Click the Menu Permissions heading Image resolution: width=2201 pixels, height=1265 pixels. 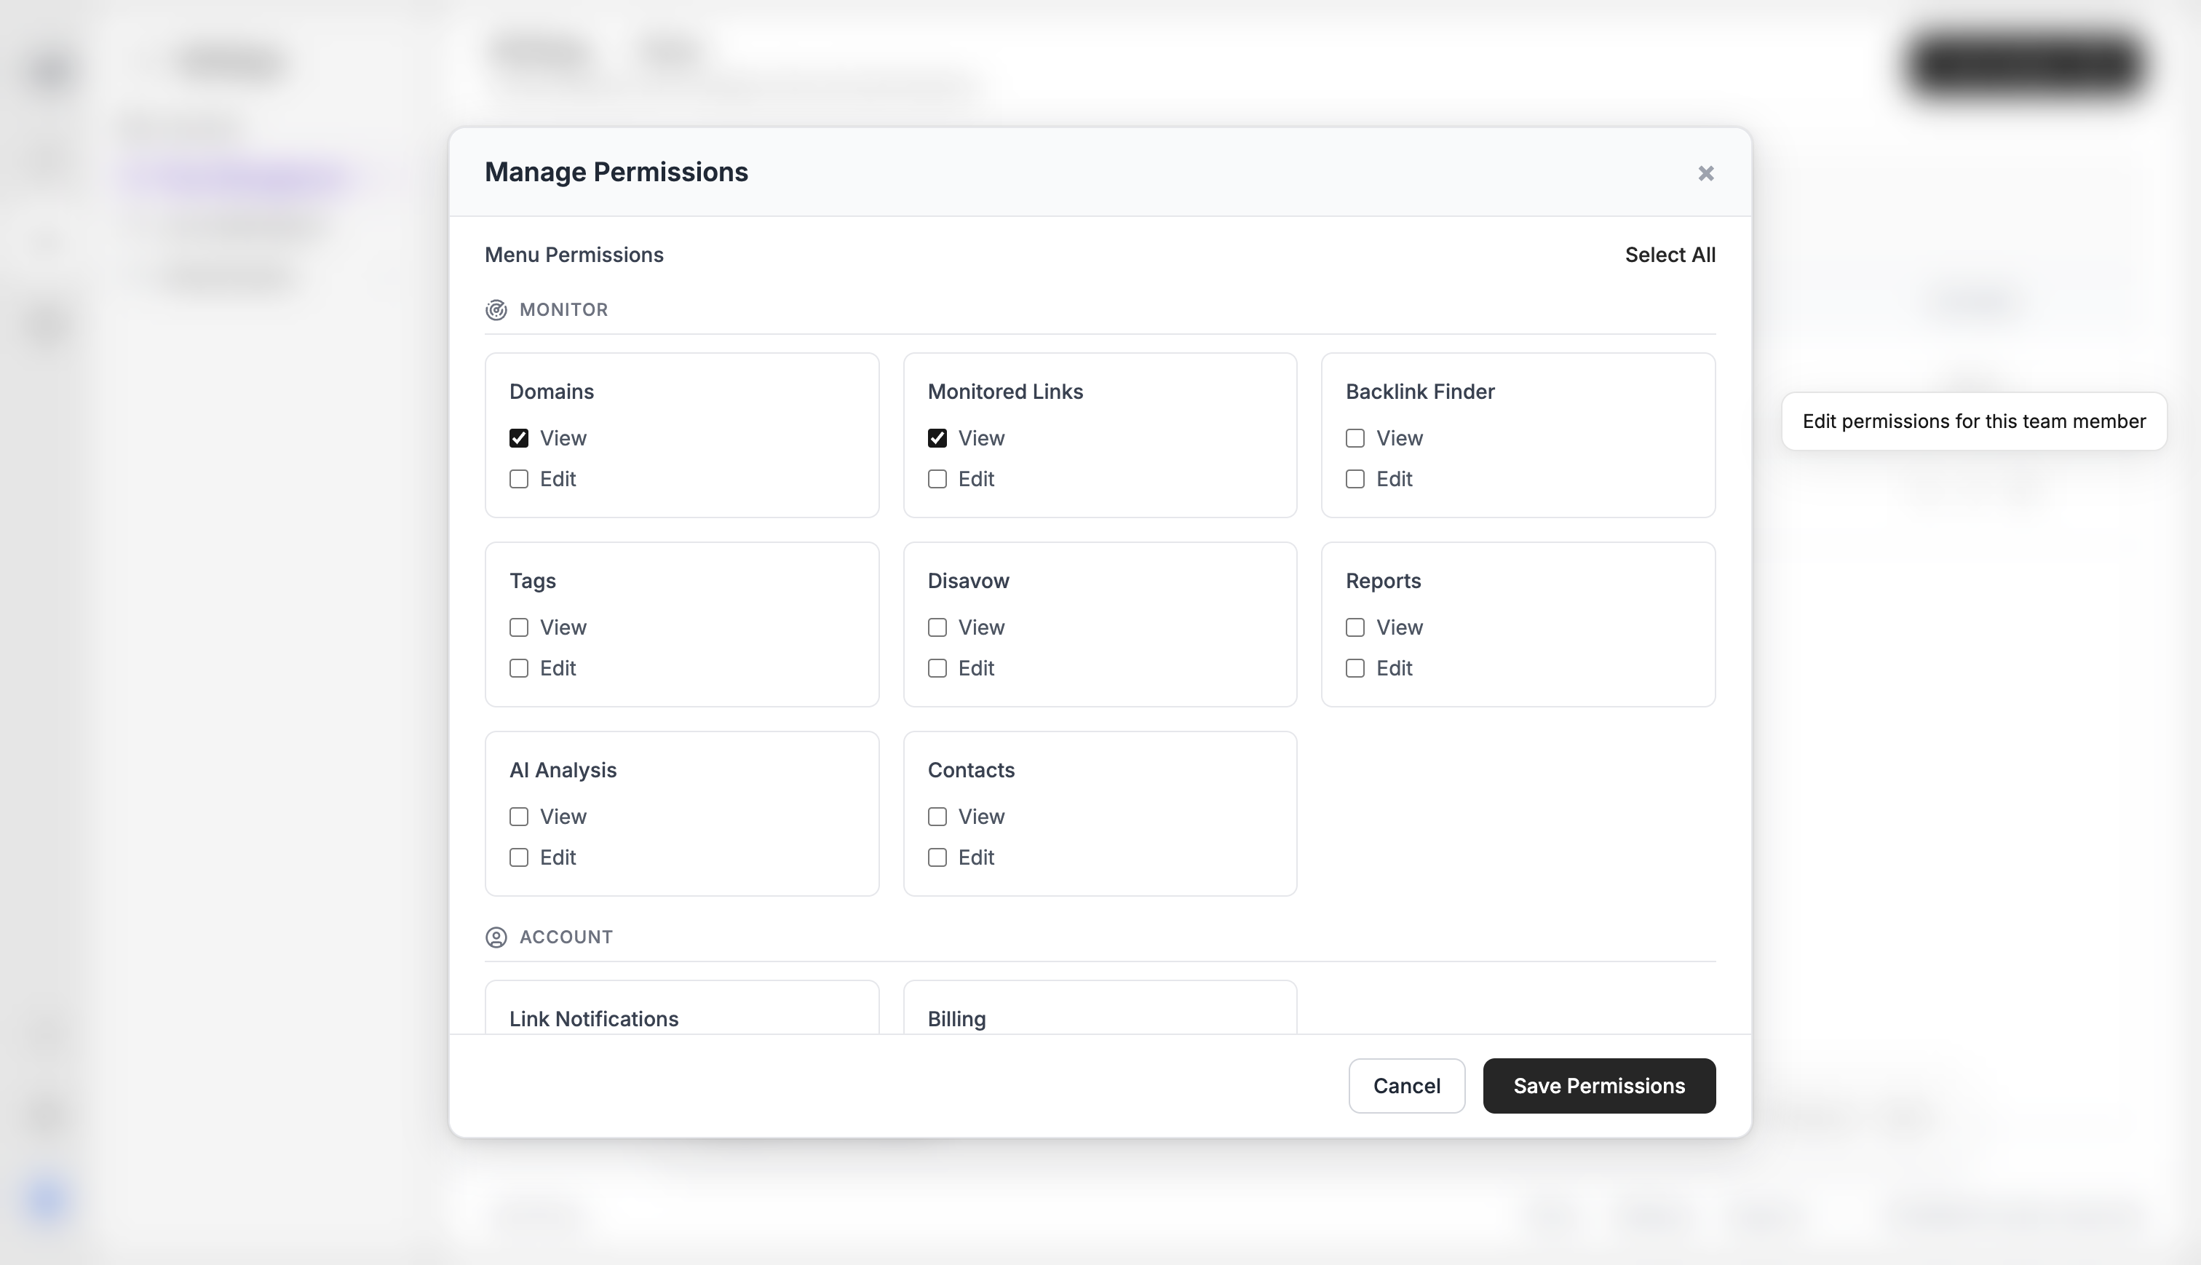click(574, 255)
